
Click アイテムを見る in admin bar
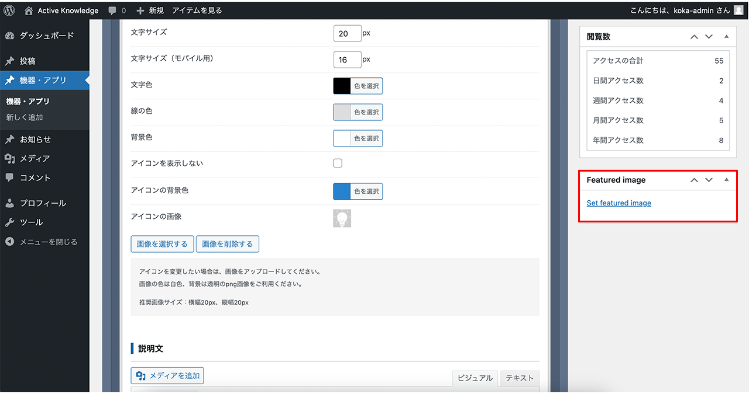[197, 11]
